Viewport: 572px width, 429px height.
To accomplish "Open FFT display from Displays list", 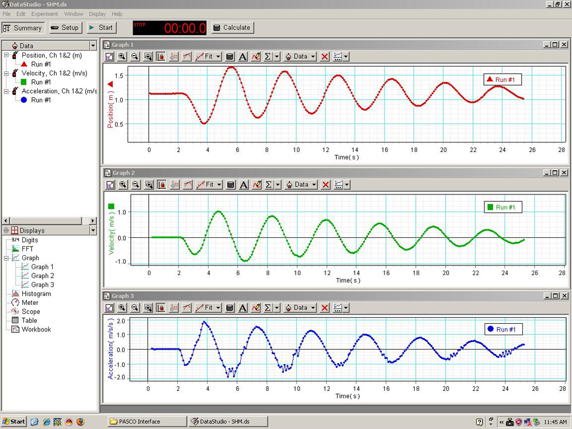I will pyautogui.click(x=27, y=249).
